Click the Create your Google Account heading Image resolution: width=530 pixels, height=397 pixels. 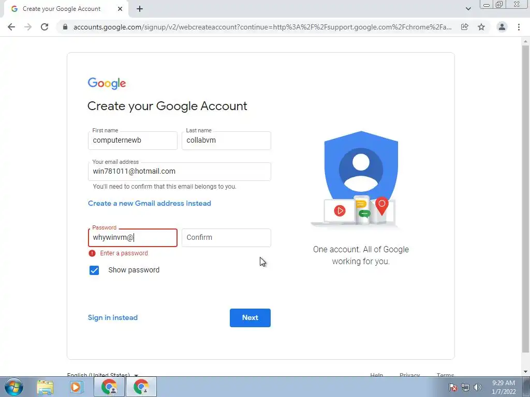[167, 106]
